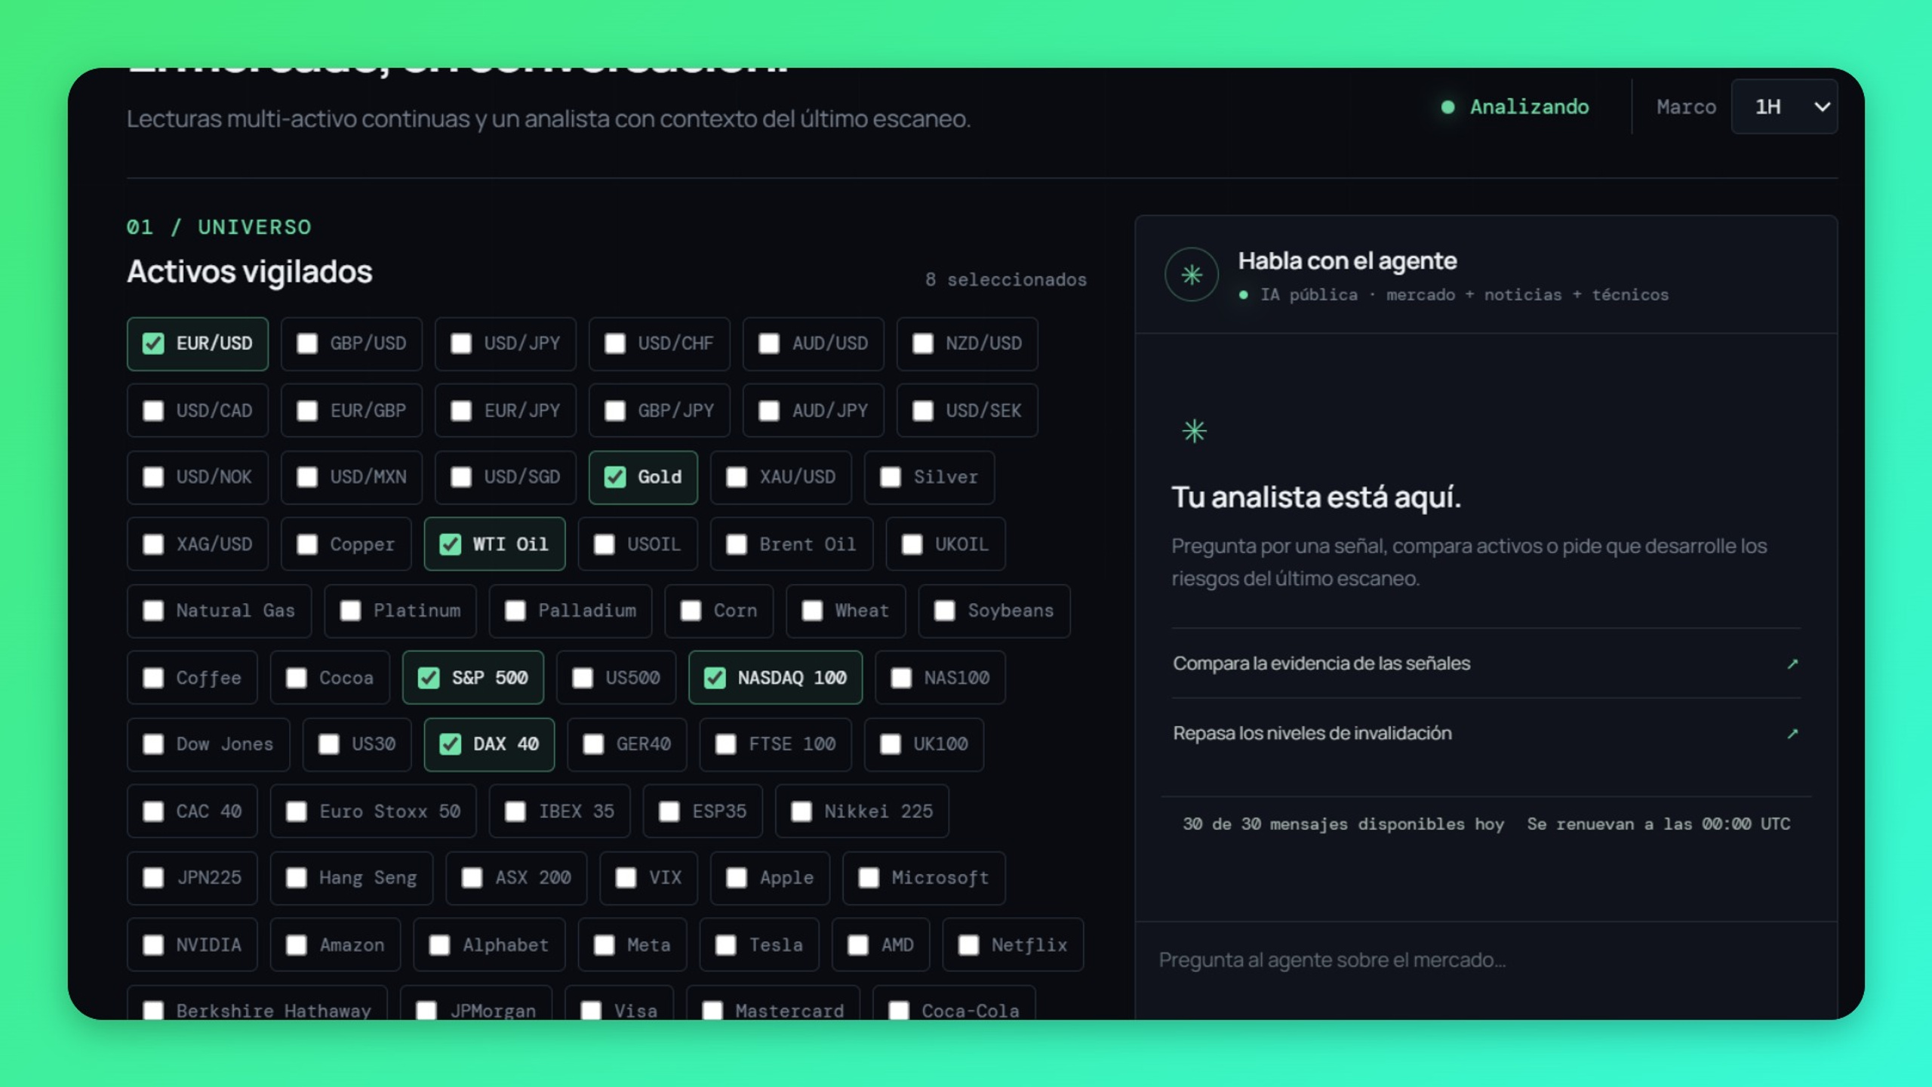Click the green asterisk above 'Tu analista'
The width and height of the screenshot is (1932, 1087).
(x=1194, y=431)
